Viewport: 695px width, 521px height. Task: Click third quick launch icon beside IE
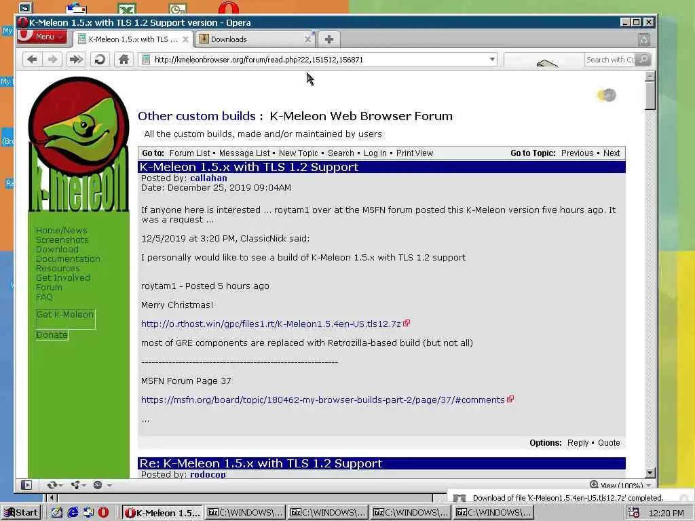click(x=88, y=513)
